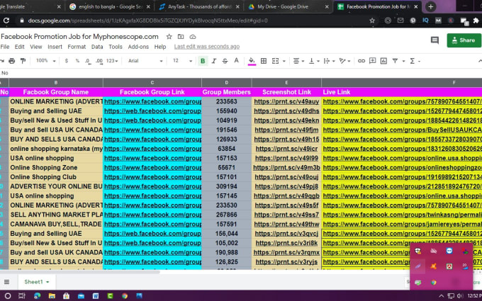Viewport: 482px width, 301px height.
Task: Open the Format menu
Action: click(77, 47)
